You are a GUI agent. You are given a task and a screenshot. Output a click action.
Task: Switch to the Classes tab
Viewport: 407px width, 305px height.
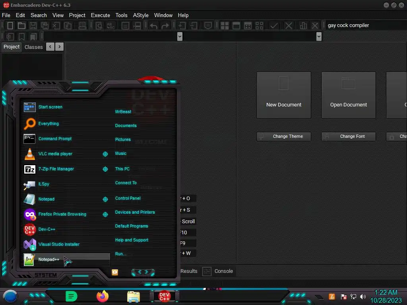[33, 47]
